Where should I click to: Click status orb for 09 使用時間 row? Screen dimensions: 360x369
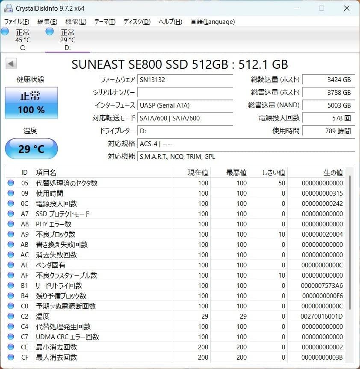pyautogui.click(x=11, y=193)
